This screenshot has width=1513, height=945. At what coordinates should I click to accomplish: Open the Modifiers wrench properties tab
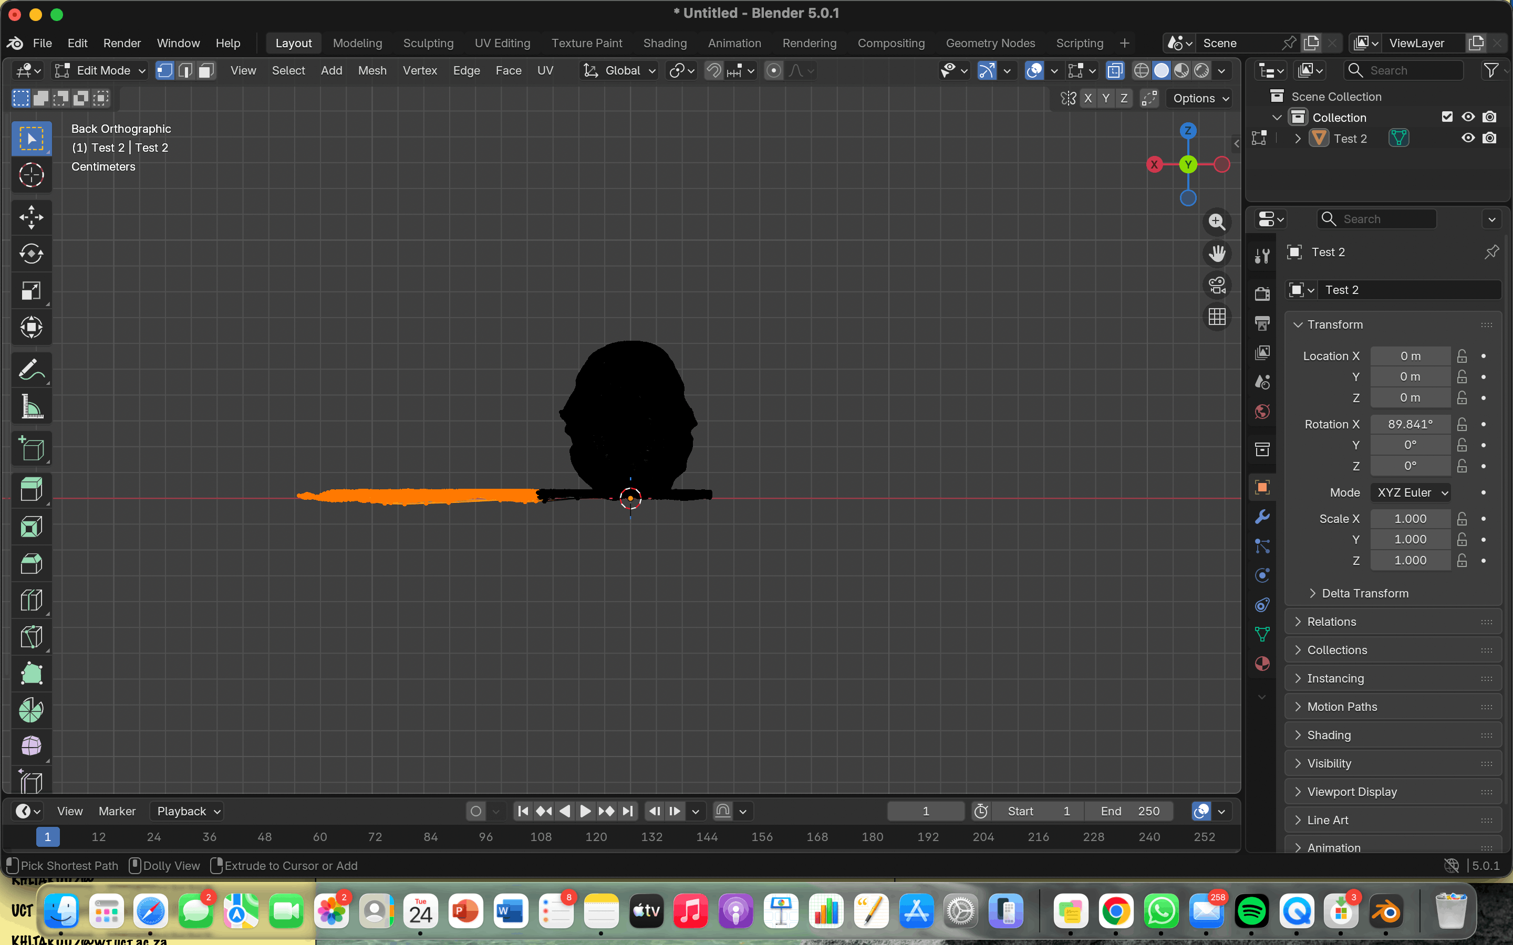pos(1262,517)
